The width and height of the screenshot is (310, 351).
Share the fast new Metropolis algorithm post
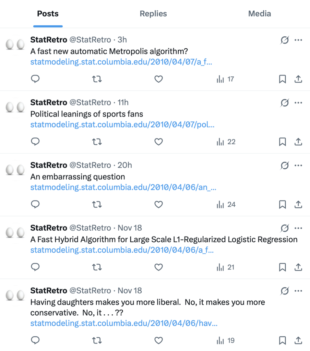[298, 79]
